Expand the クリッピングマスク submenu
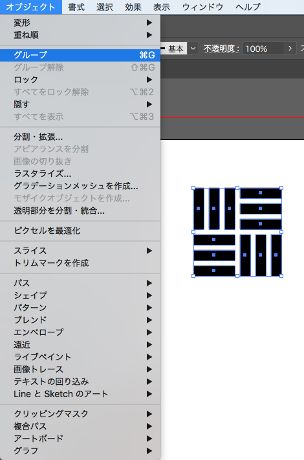Image resolution: width=304 pixels, height=460 pixels. tap(80, 413)
